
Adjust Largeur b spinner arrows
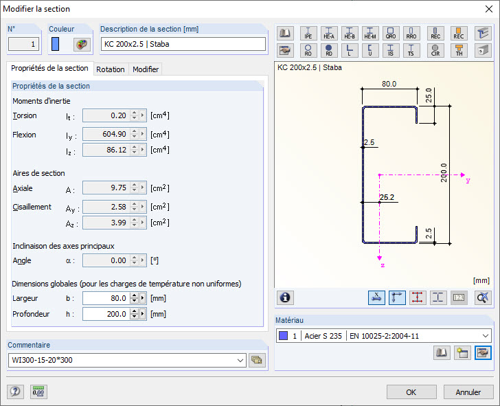(x=134, y=298)
